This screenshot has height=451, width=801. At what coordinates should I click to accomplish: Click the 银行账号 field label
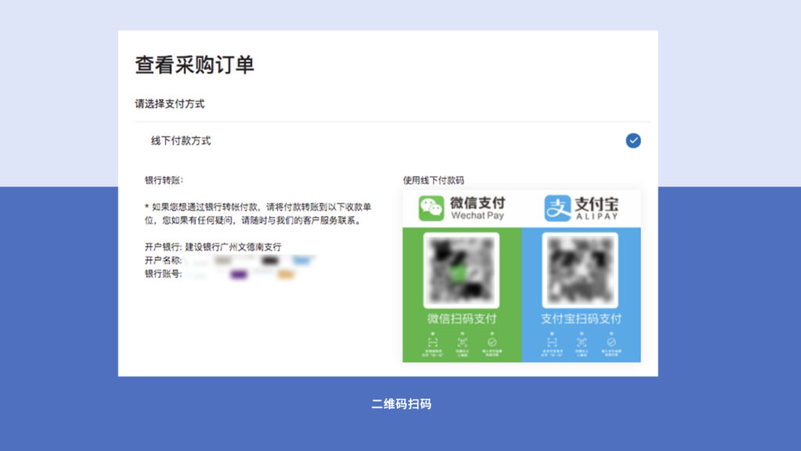pos(163,274)
